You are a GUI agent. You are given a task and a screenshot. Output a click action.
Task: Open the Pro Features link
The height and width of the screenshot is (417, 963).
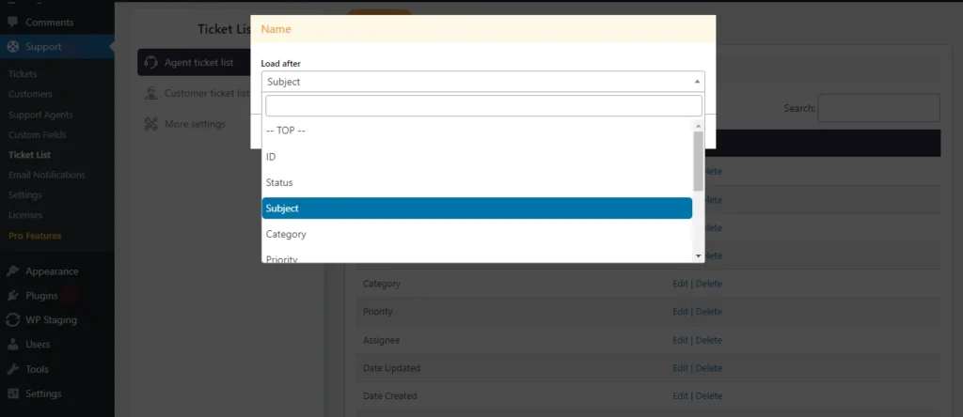click(x=35, y=236)
